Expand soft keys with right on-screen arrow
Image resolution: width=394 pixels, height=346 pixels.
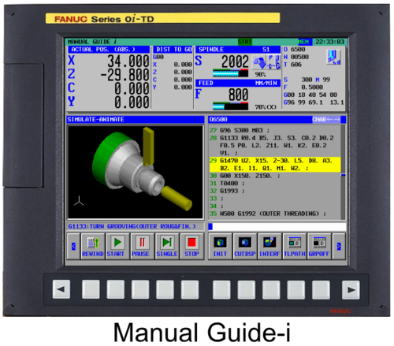pos(339,246)
